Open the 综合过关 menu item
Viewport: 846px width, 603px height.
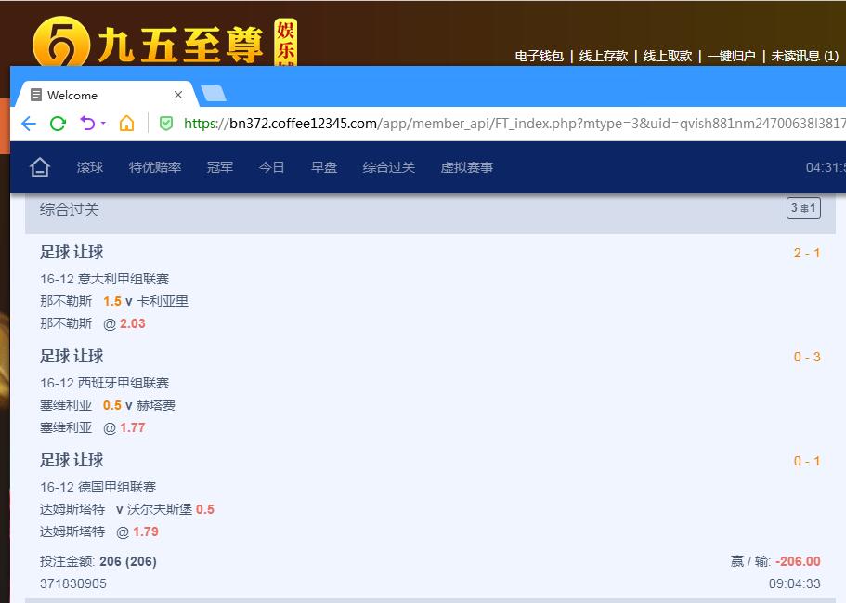[388, 167]
